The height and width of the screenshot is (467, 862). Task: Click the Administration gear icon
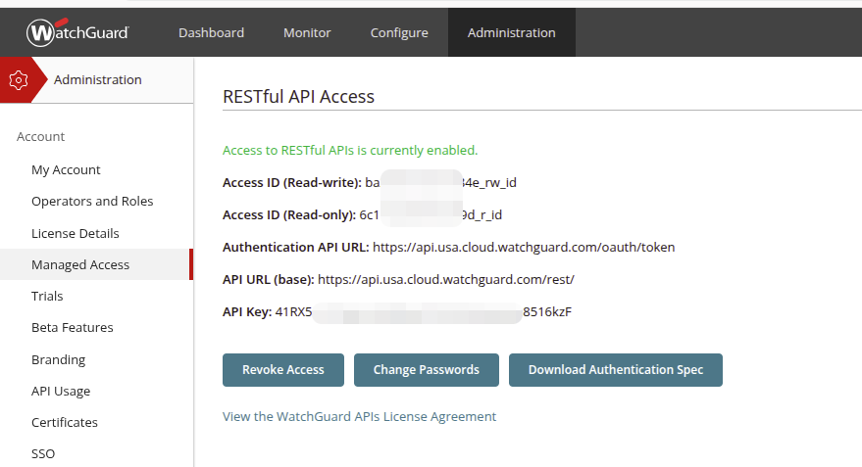pyautogui.click(x=19, y=80)
